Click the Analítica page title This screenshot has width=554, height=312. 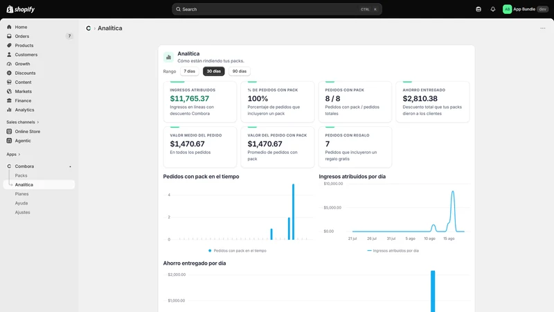[x=110, y=28]
